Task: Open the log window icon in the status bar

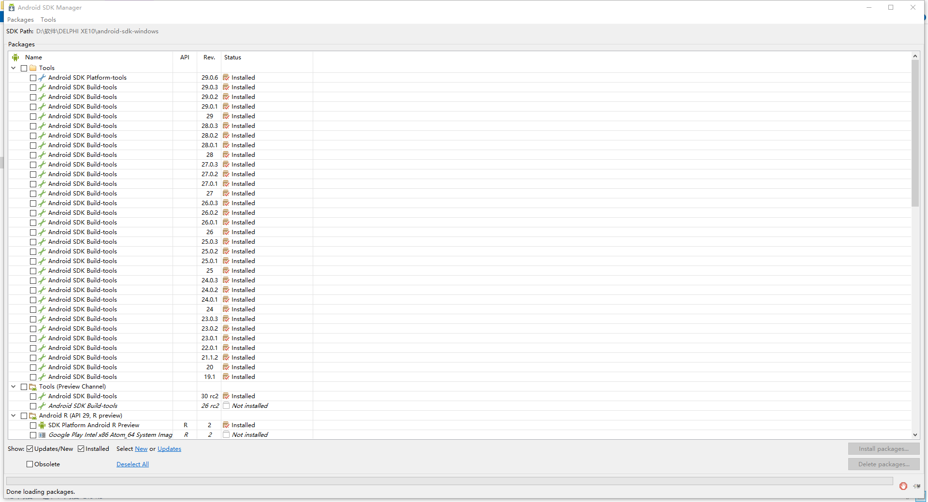Action: pyautogui.click(x=916, y=486)
